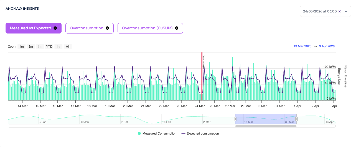Viewport: 356px width, 147px height.
Task: Click info icon on Overconsumption (CuSUM)
Action: click(x=177, y=28)
